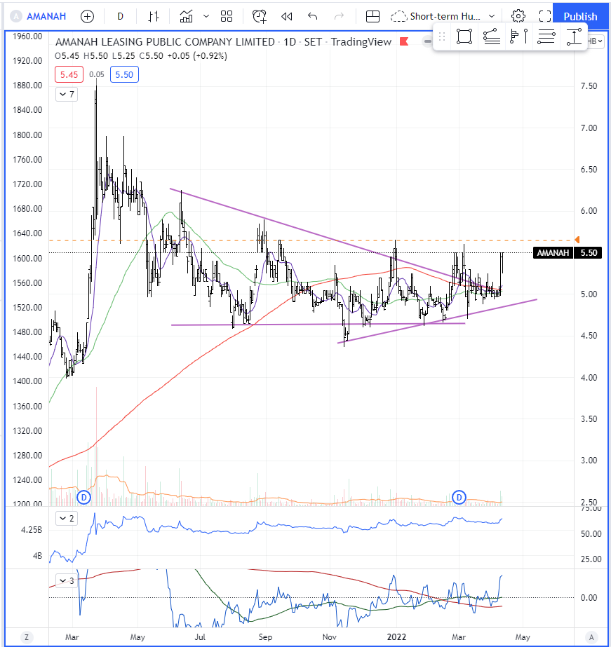Select the price range measurement tool

coord(573,36)
